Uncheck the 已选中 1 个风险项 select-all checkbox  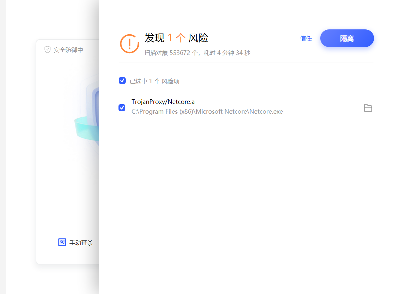[122, 81]
